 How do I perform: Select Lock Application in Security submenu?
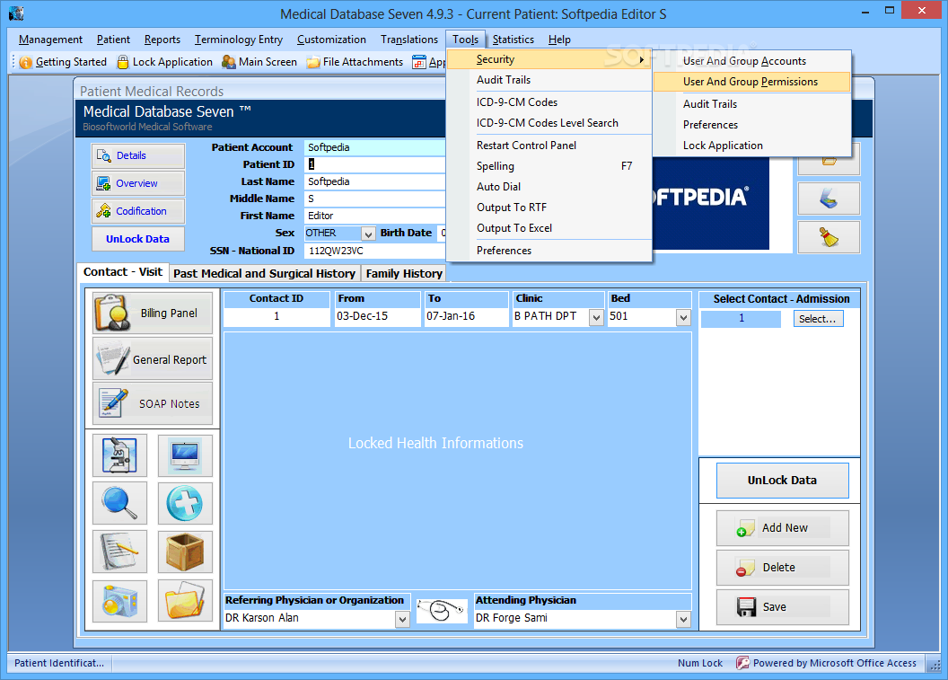(x=752, y=146)
